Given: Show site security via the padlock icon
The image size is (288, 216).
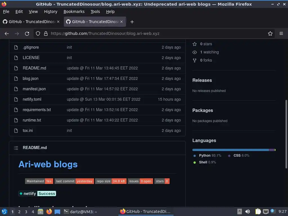Looking at the screenshot, I should [46, 33].
